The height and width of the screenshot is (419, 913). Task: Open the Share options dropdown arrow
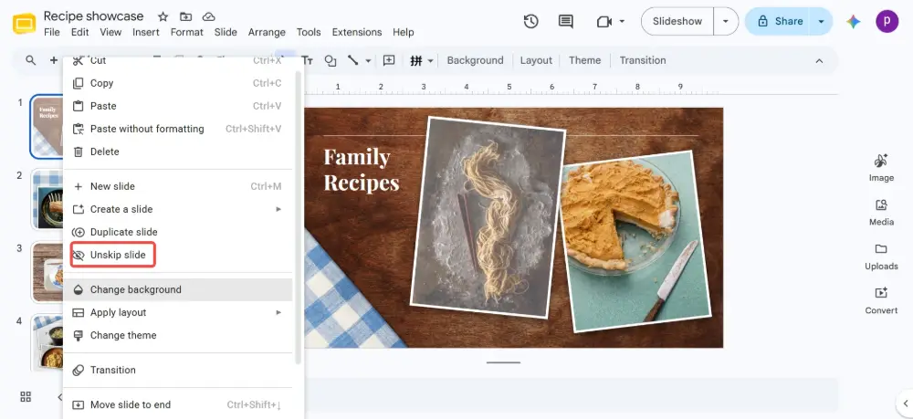(821, 22)
